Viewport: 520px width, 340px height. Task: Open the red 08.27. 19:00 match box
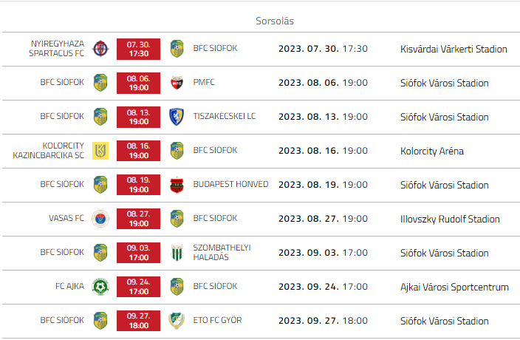[x=138, y=219]
